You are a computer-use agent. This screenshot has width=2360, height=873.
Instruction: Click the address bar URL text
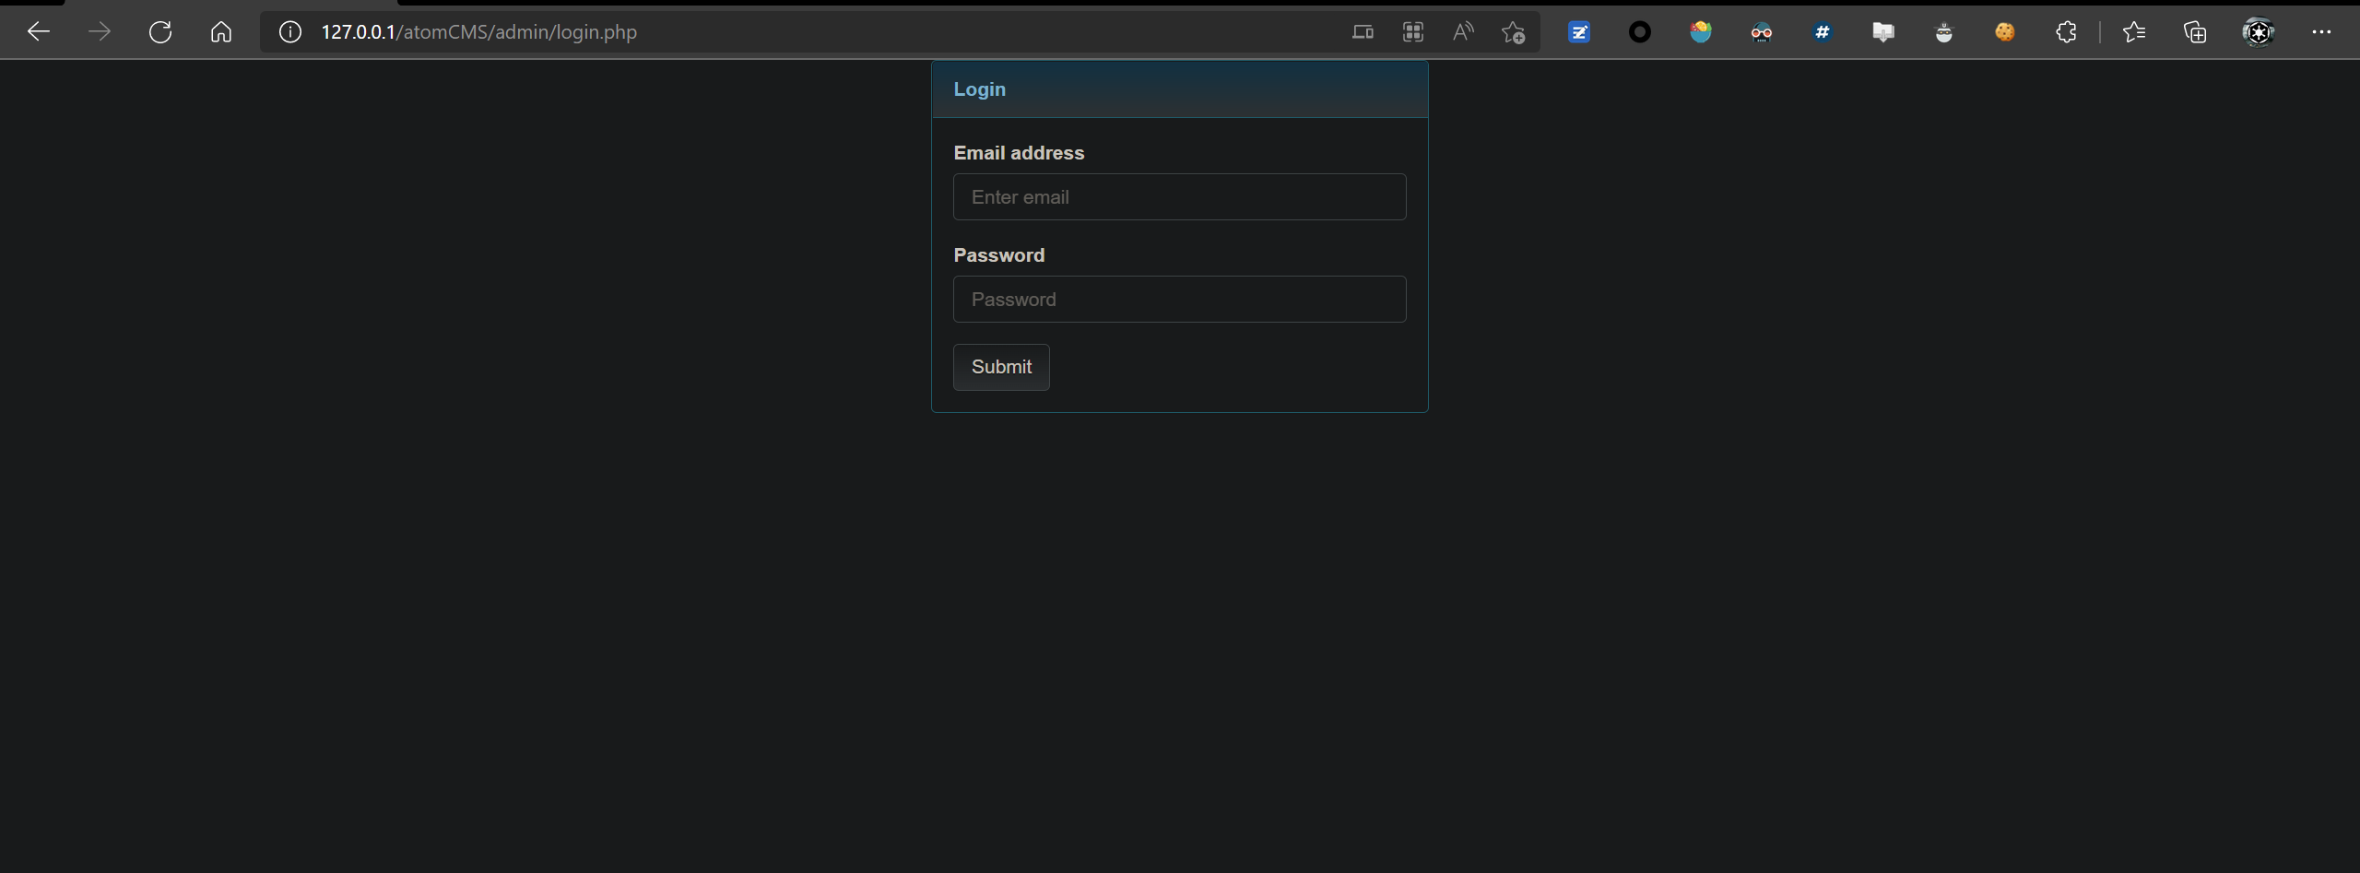coord(478,32)
